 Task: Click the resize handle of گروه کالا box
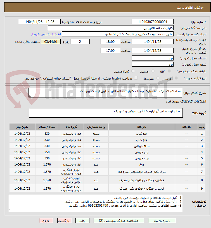[x=30, y=116]
